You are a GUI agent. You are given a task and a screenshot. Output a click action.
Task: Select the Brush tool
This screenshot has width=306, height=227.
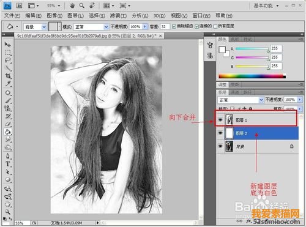click(8, 100)
